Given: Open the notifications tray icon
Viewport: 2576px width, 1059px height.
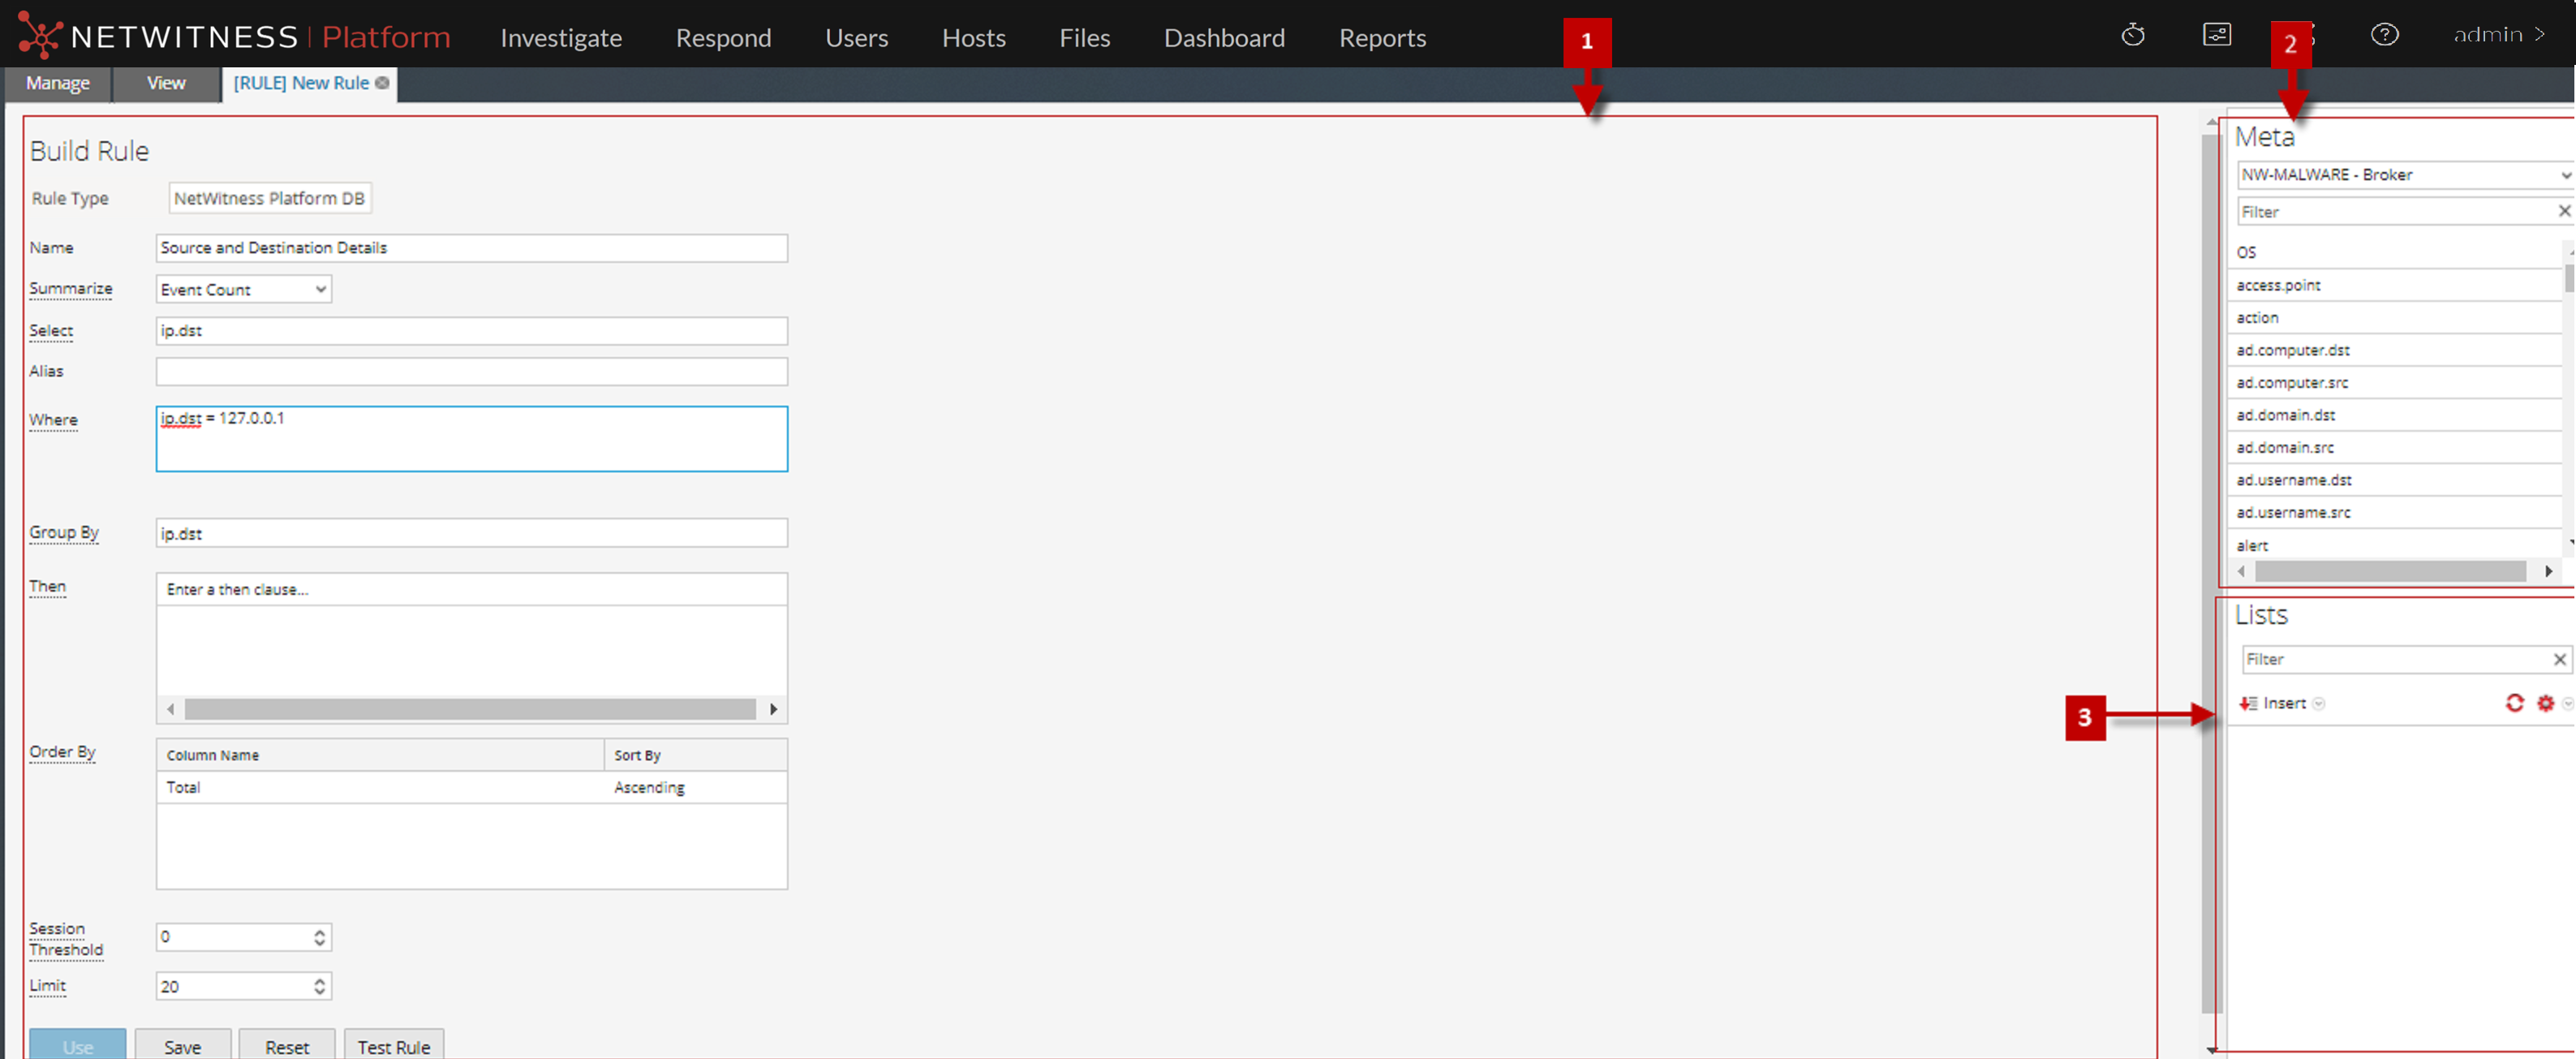Looking at the screenshot, I should (2216, 36).
